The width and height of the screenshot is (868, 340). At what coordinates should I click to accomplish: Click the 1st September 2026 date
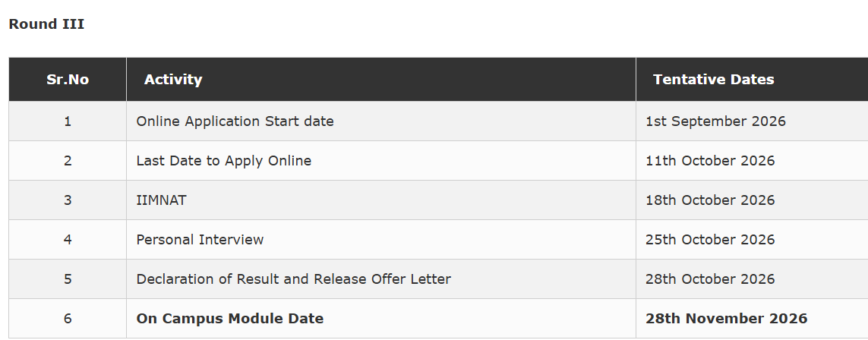coord(715,121)
